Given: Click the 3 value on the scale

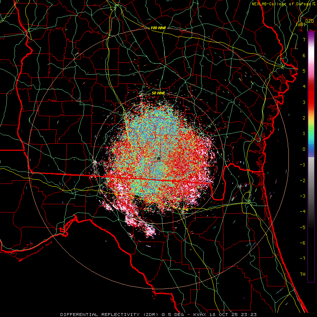Looking at the screenshot, I should [x=304, y=102].
